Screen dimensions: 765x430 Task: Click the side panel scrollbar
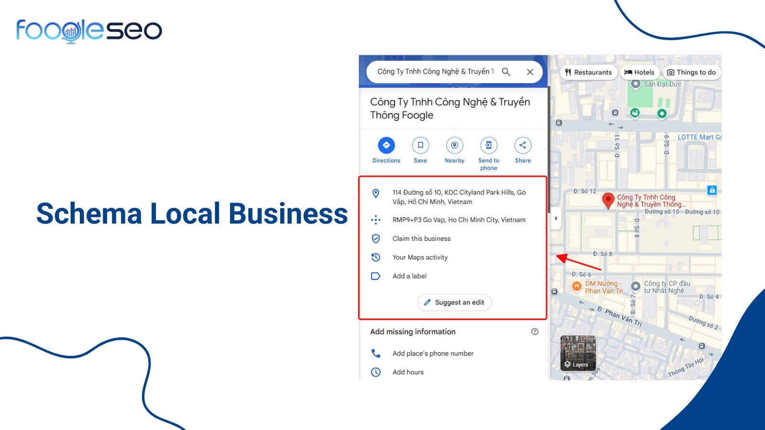point(548,150)
